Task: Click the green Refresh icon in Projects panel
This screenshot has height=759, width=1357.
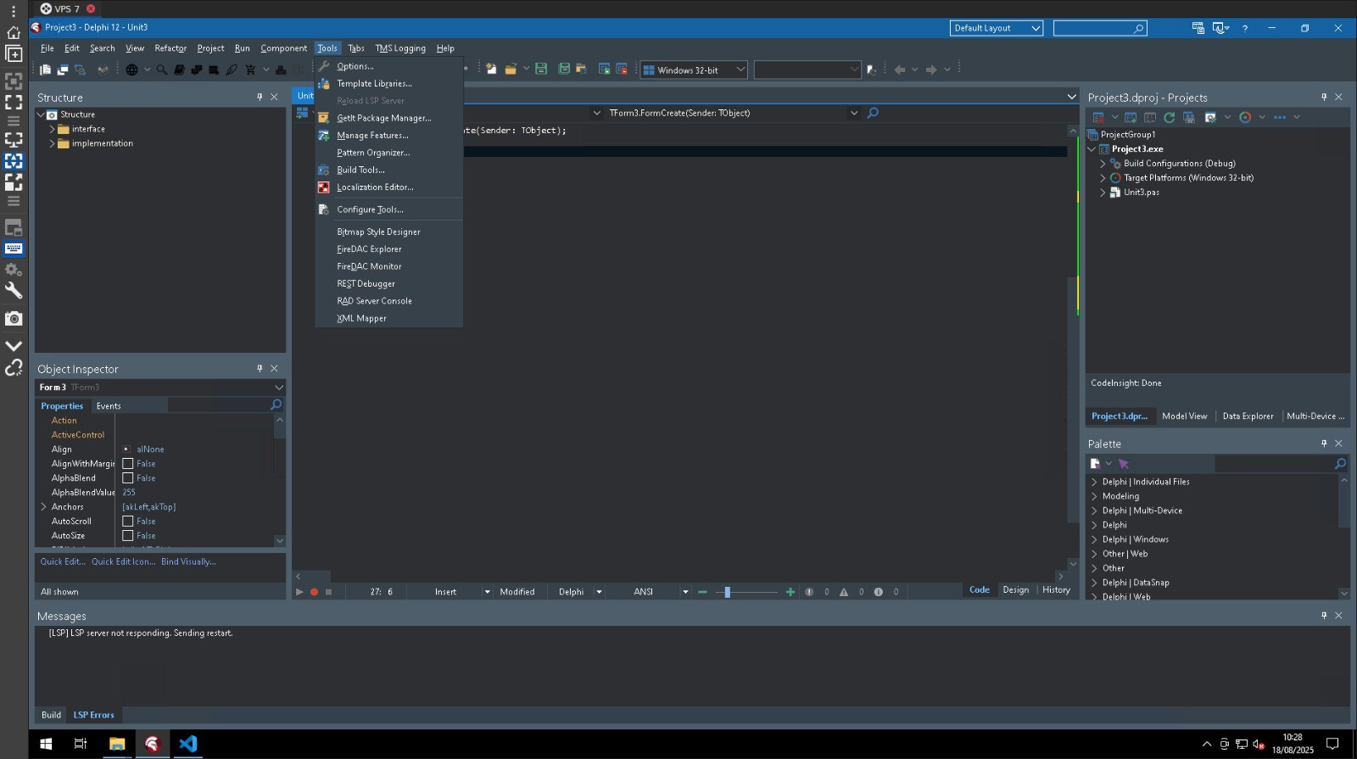Action: 1170,117
